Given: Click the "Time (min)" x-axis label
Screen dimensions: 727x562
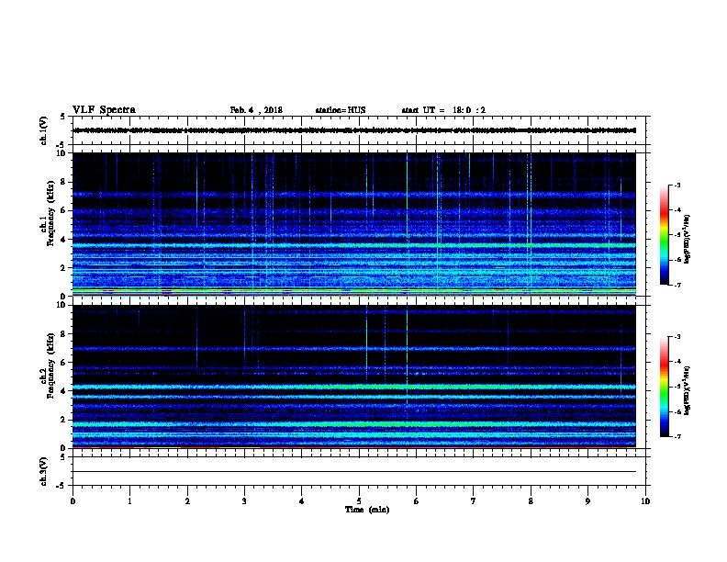Looking at the screenshot, I should pos(367,510).
